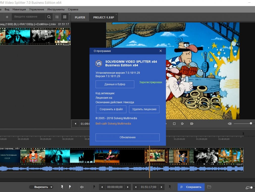Screen dimensions: 255x192
Task: Click the 'СССР' title thumbnail on timeline
Action: pos(10,156)
